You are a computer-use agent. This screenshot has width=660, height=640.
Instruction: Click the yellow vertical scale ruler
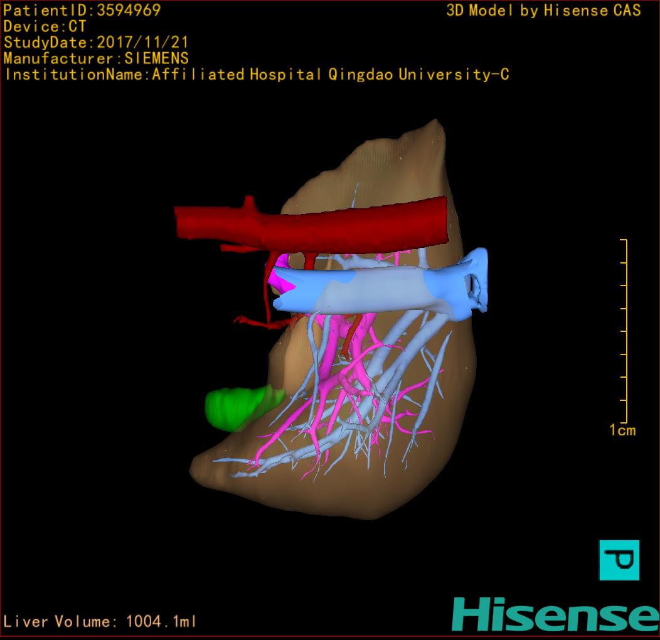coord(624,331)
